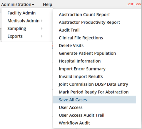The image size is (142, 129).
Task: Open Abstractor Productivity Report
Action: point(89,22)
